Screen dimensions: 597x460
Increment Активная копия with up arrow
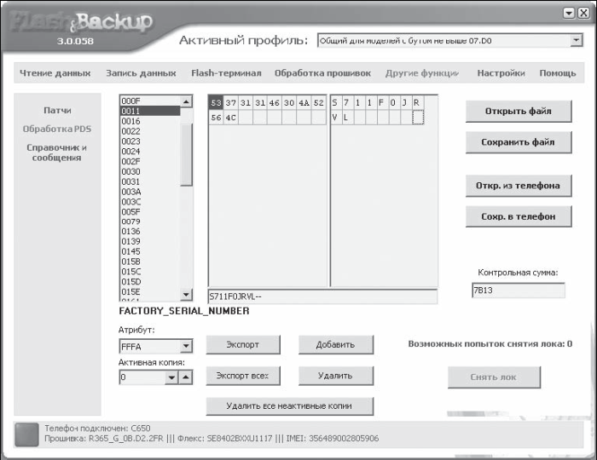[x=185, y=377]
